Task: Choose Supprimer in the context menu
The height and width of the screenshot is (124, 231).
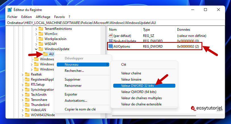Action: coord(83,79)
